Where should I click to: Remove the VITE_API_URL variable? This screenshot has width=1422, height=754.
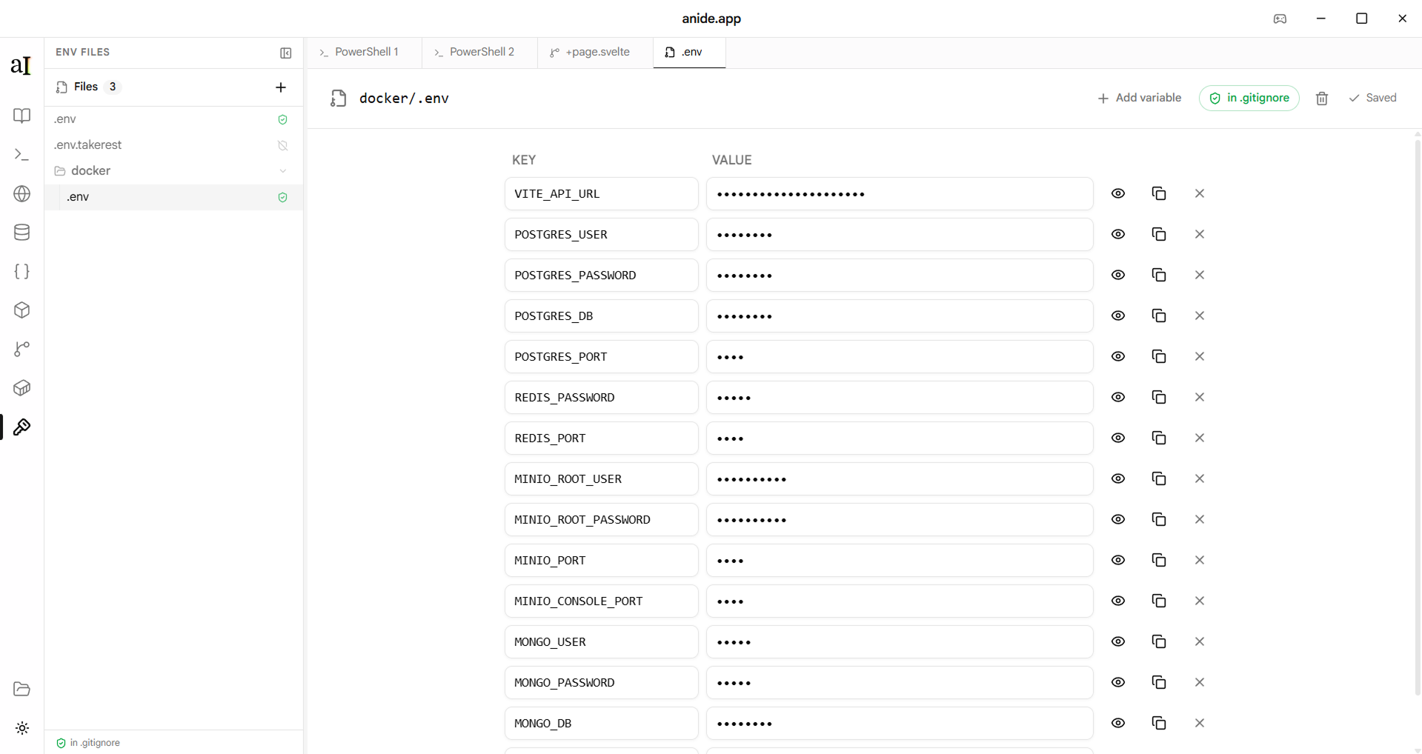click(x=1200, y=193)
